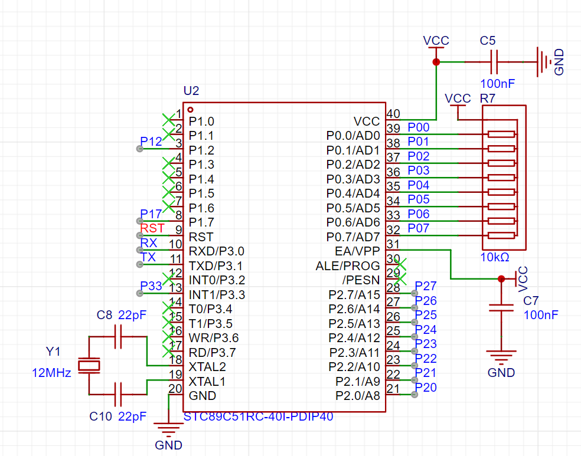Click the RXD/P3.0 pin name
Viewport: 581px width, 456px height.
[x=216, y=251]
